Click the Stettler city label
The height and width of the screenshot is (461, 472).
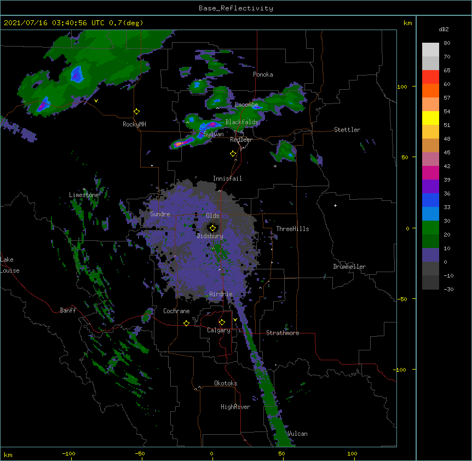pos(347,130)
